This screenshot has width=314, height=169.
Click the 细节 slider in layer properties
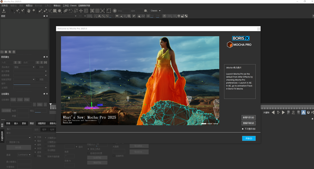pyautogui.click(x=30, y=84)
